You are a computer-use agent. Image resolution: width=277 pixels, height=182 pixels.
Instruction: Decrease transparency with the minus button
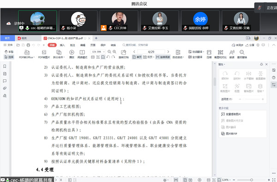[240, 99]
